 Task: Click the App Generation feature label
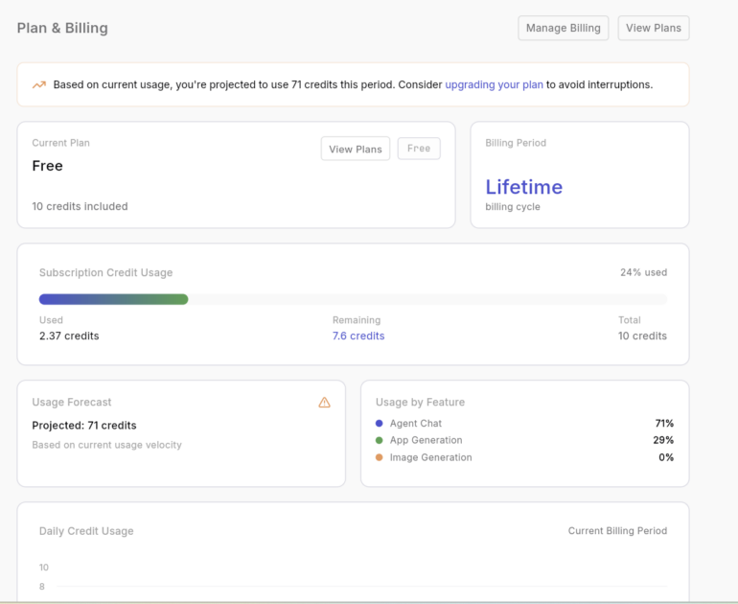tap(426, 440)
